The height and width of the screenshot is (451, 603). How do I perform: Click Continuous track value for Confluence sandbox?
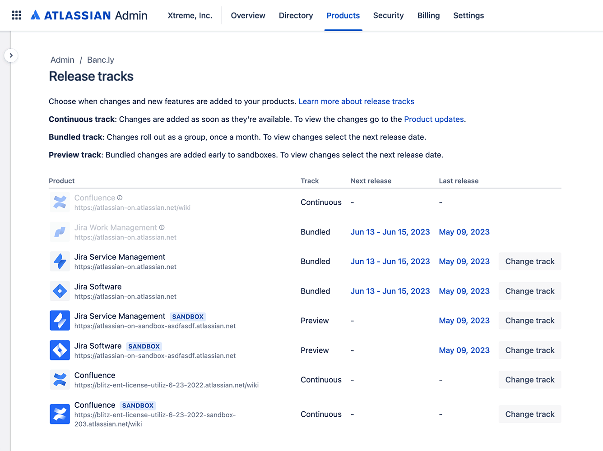coord(321,414)
